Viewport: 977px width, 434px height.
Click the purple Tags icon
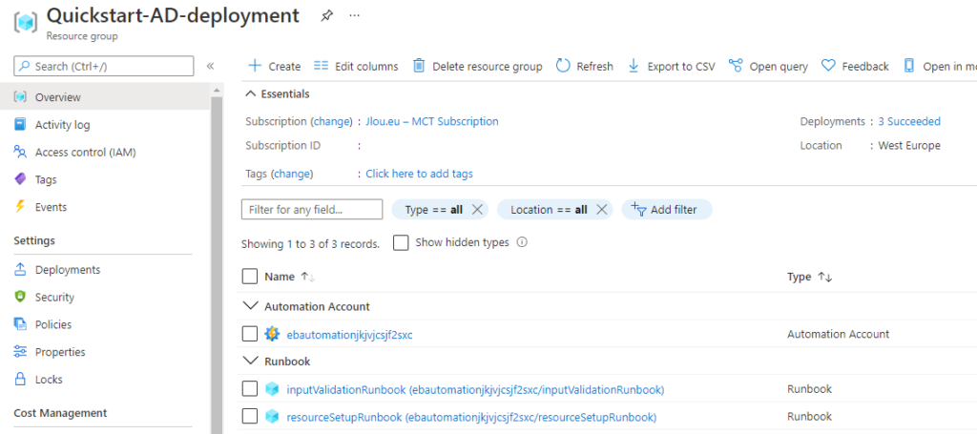pyautogui.click(x=21, y=179)
